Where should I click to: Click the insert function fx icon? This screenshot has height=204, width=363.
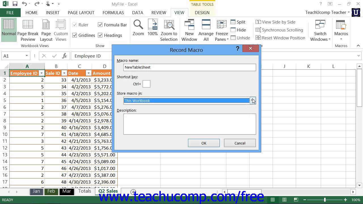coord(64,56)
